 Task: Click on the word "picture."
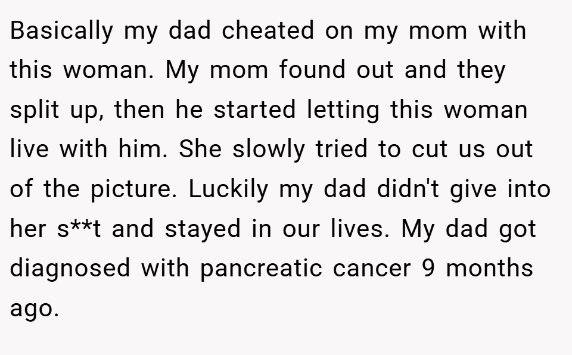click(x=133, y=190)
